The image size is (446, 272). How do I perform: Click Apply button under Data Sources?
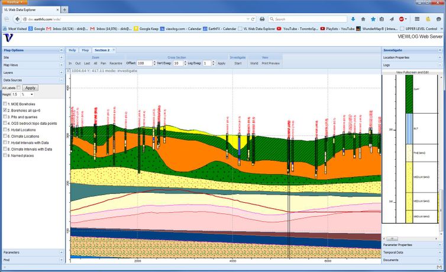[x=30, y=88]
